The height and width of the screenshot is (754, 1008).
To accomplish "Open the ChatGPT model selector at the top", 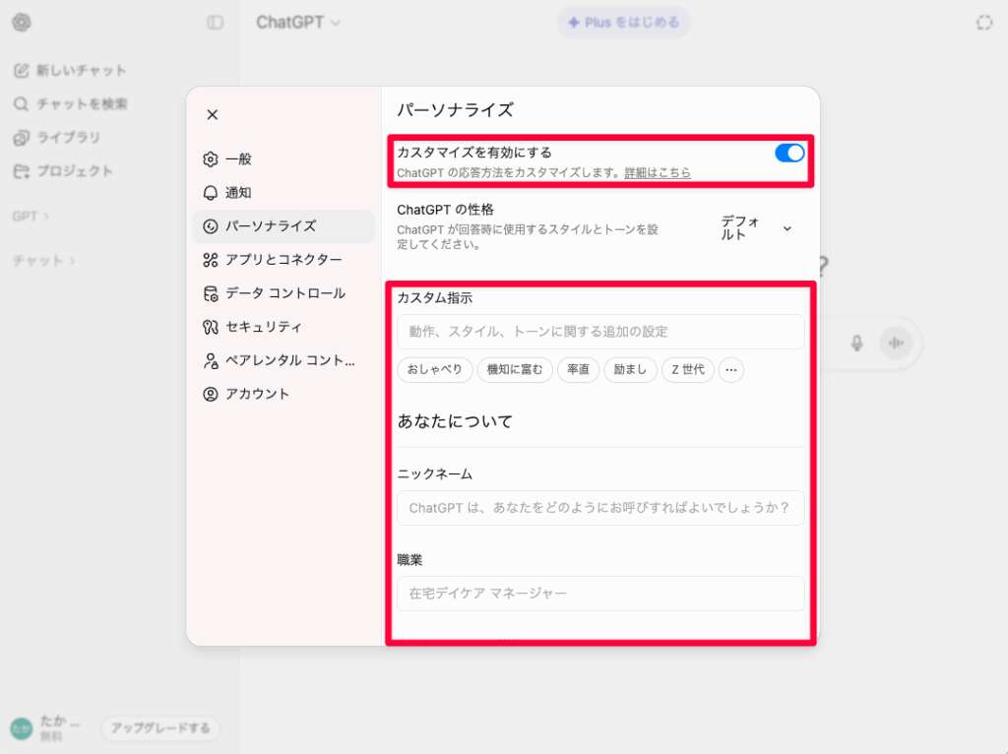I will click(x=296, y=22).
